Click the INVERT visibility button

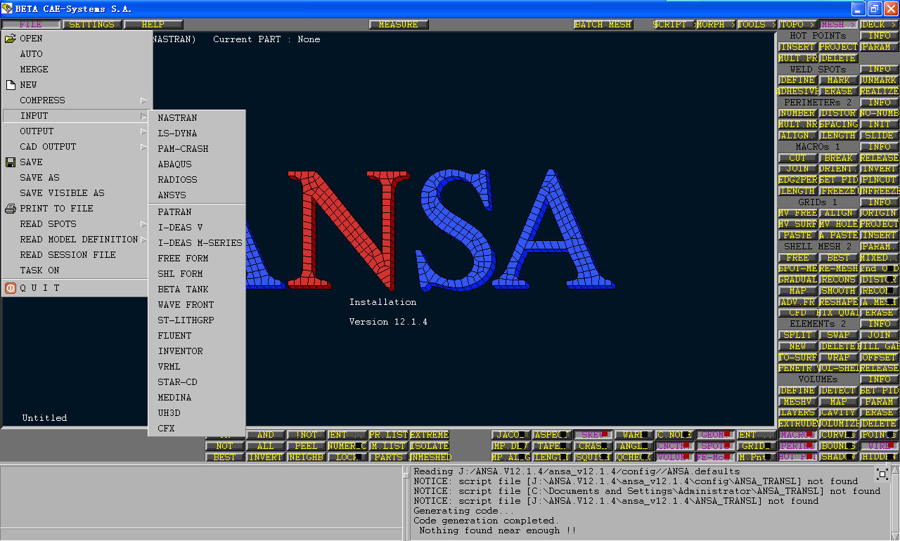click(x=266, y=457)
